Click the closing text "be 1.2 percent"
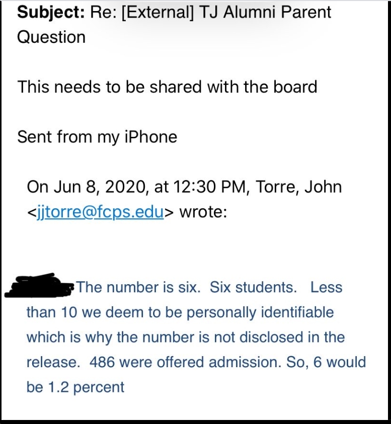391x424 pixels. click(x=75, y=387)
